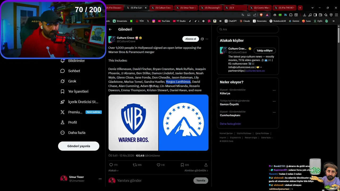Click the Ara search box
The image size is (340, 191).
[248, 29]
